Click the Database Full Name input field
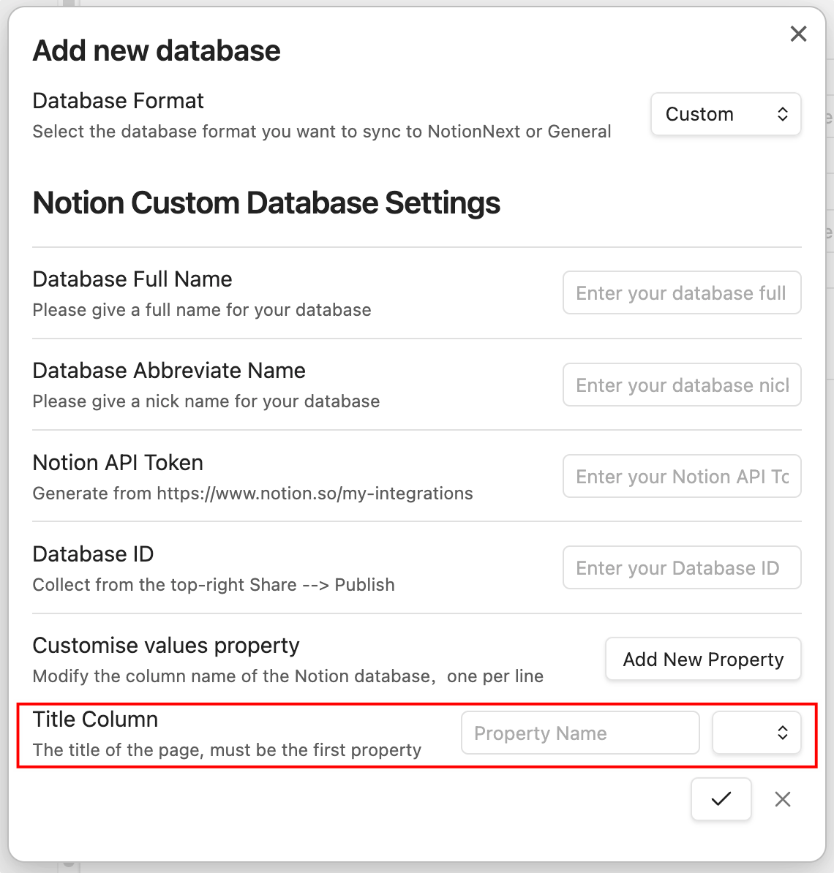Screen dimensions: 834x873 pyautogui.click(x=681, y=293)
